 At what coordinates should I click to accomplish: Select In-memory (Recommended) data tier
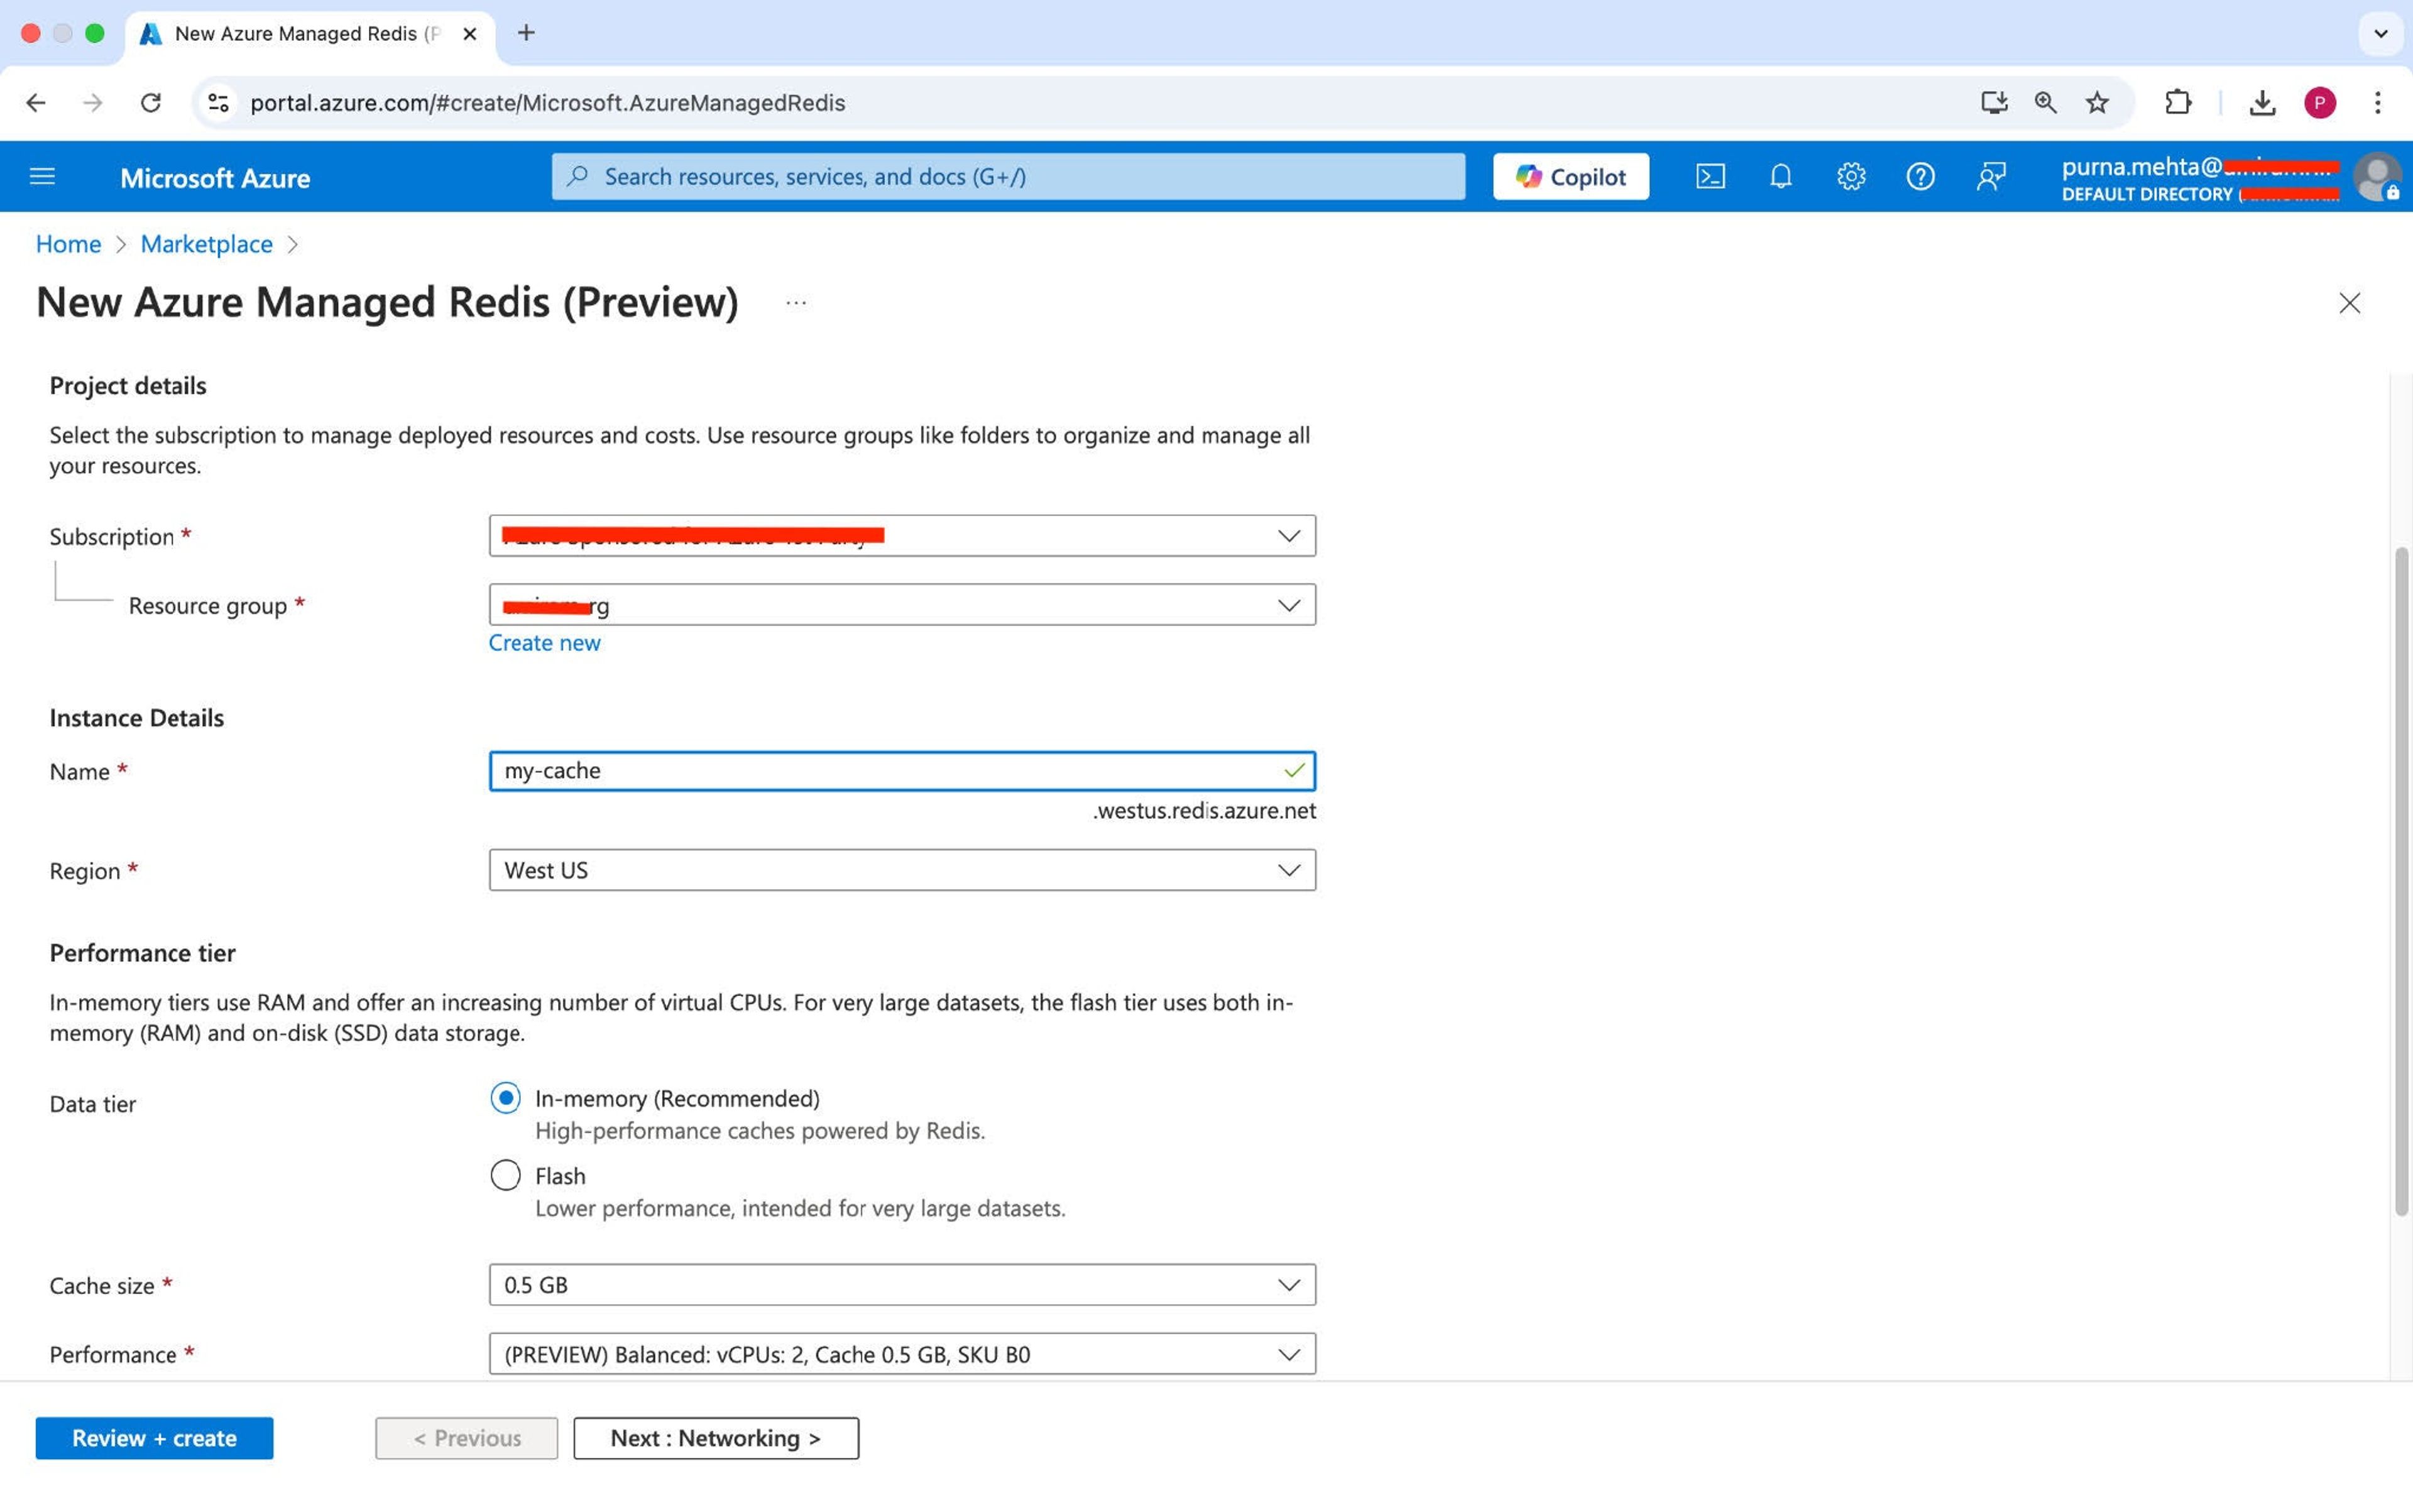tap(505, 1098)
